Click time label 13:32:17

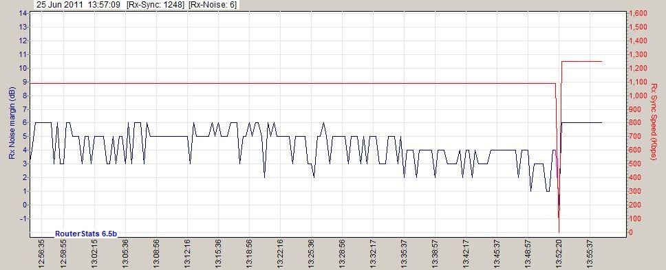373,254
